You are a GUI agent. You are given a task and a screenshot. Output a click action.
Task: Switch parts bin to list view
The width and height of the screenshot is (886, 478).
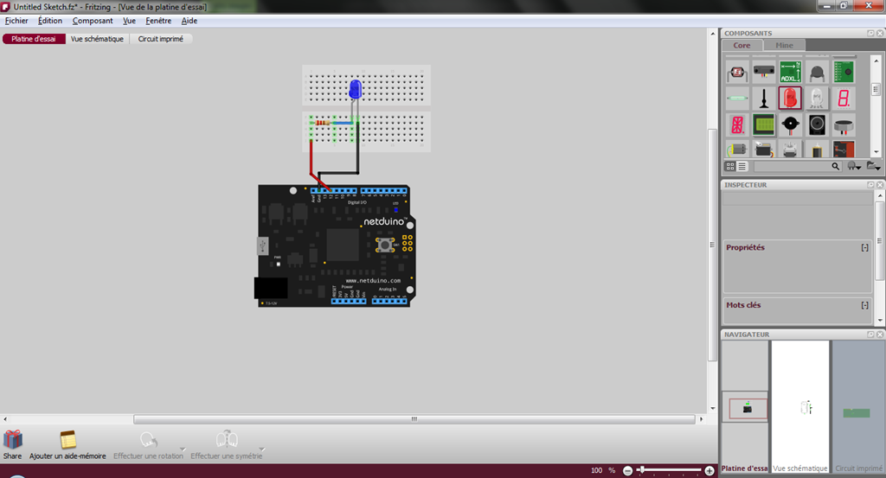coord(742,167)
